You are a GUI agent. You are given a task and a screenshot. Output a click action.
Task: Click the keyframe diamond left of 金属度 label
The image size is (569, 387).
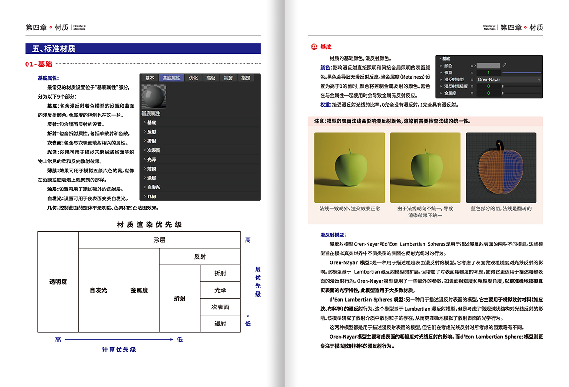[441, 93]
